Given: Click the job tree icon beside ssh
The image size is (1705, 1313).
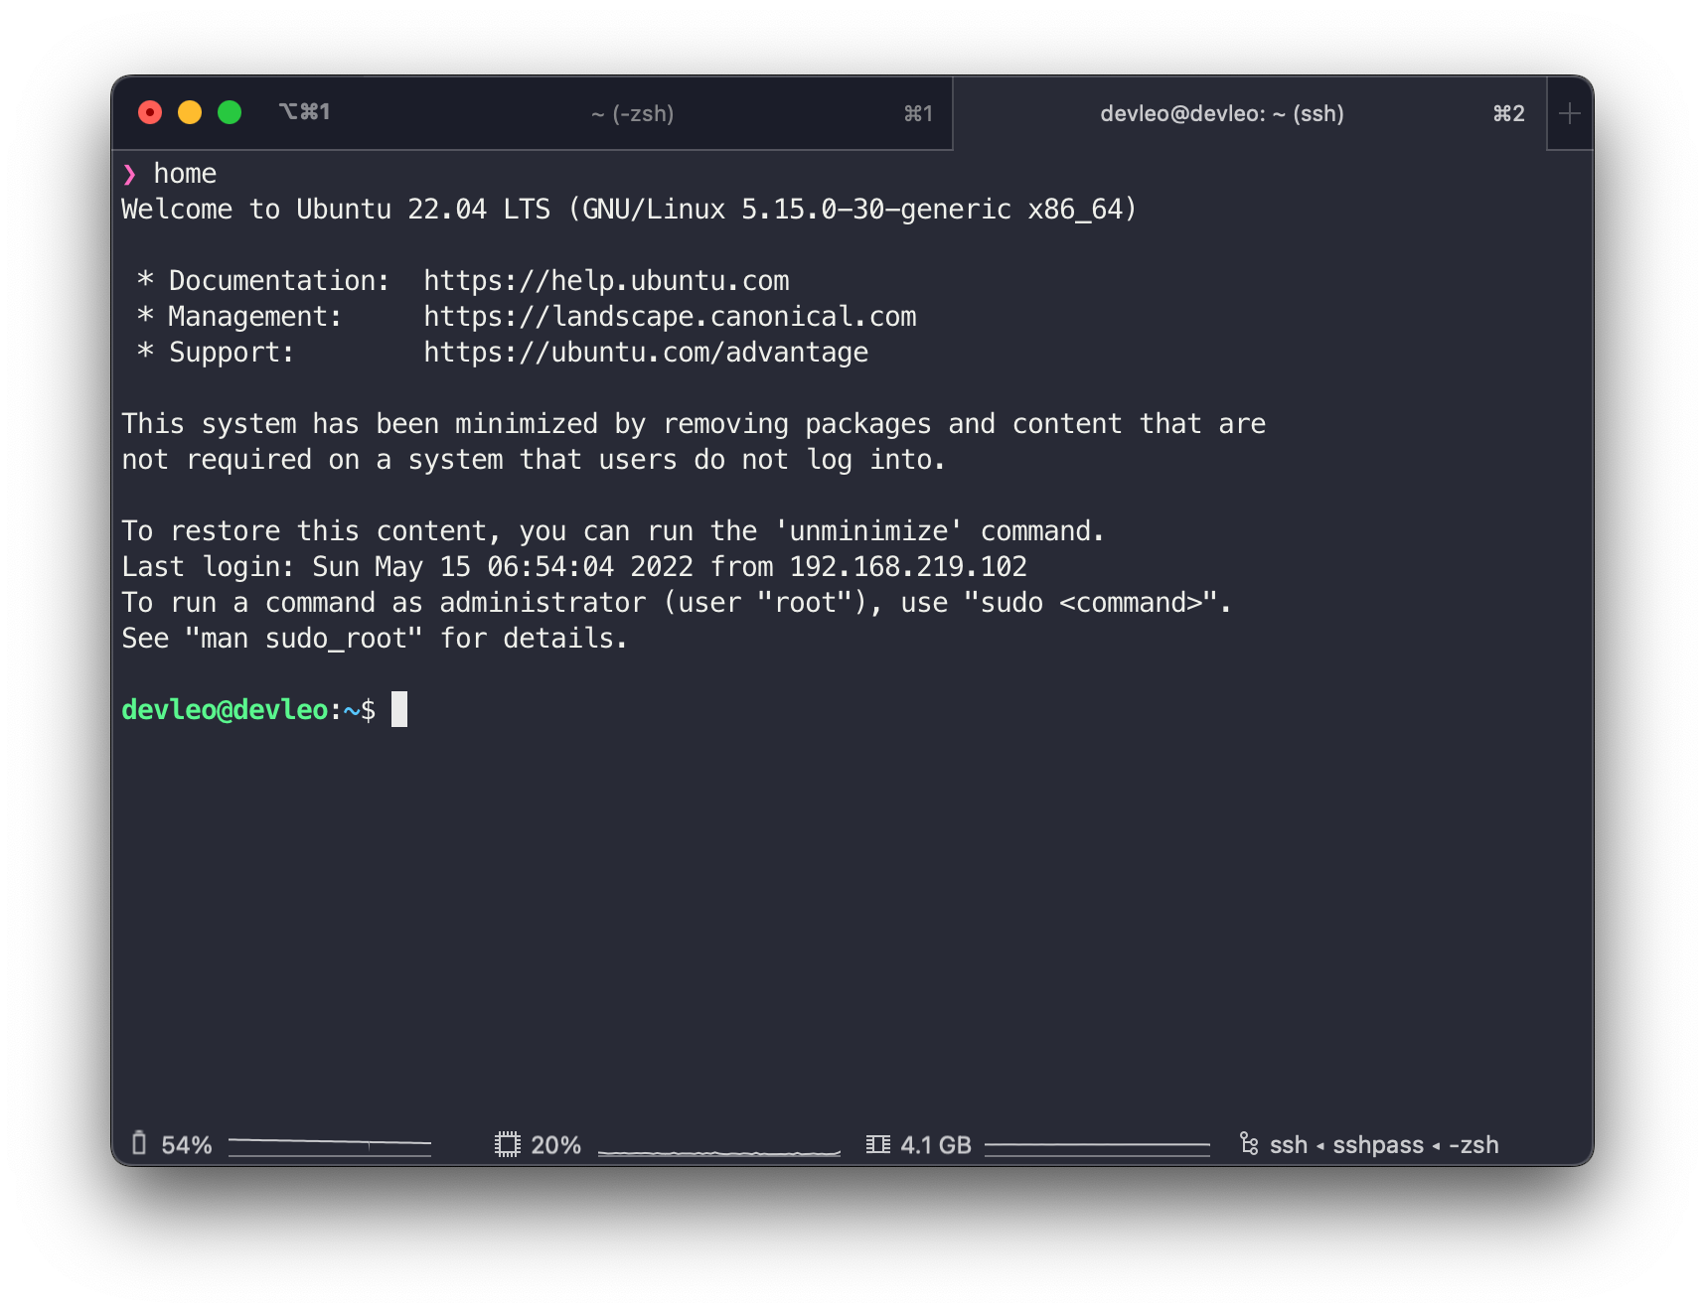Looking at the screenshot, I should click(1249, 1144).
